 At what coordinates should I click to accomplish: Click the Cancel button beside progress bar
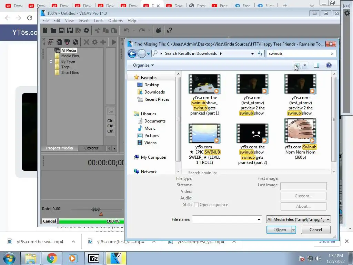point(50,221)
